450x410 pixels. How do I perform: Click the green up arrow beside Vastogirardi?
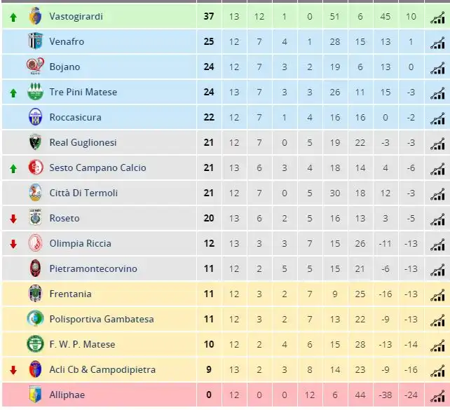point(13,18)
